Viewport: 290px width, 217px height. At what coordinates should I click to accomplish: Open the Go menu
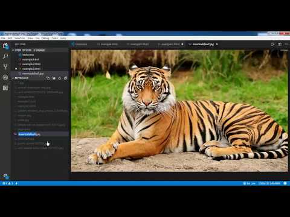37,38
